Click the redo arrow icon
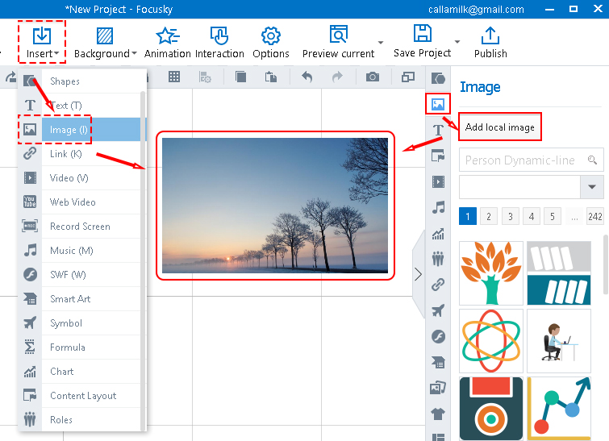 tap(337, 77)
